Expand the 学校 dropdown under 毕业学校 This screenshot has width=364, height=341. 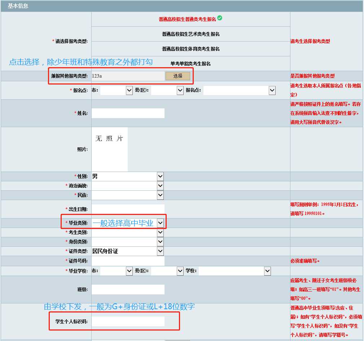(x=267, y=271)
